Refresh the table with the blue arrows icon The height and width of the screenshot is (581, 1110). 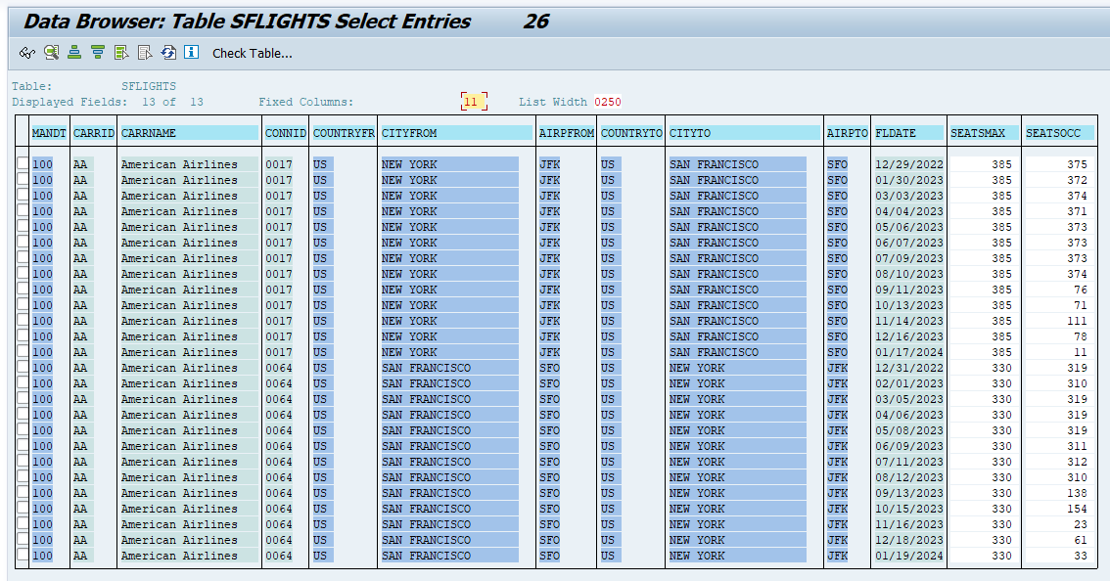(167, 53)
